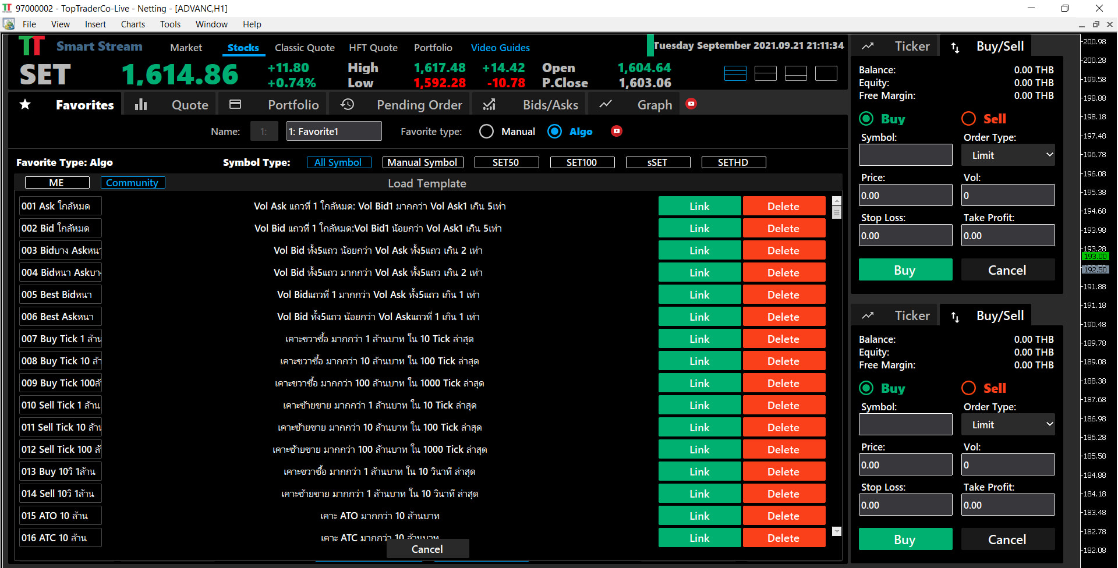Screen dimensions: 1118x568
Task: Switch to Community templates
Action: (132, 183)
